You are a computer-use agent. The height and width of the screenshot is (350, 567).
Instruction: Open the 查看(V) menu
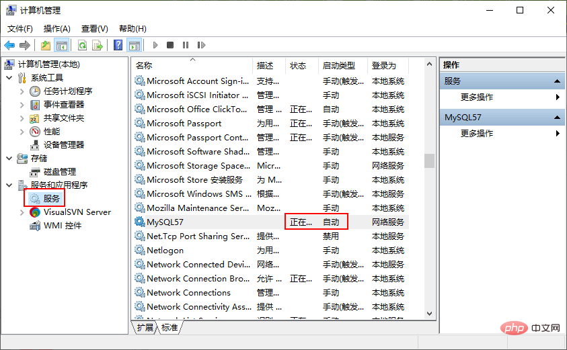tap(94, 28)
